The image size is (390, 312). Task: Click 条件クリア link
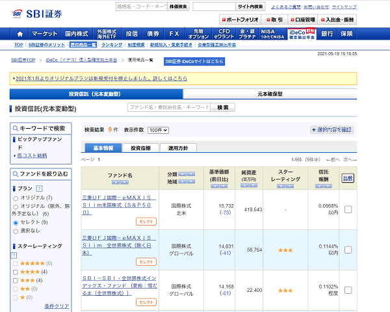pyautogui.click(x=57, y=306)
